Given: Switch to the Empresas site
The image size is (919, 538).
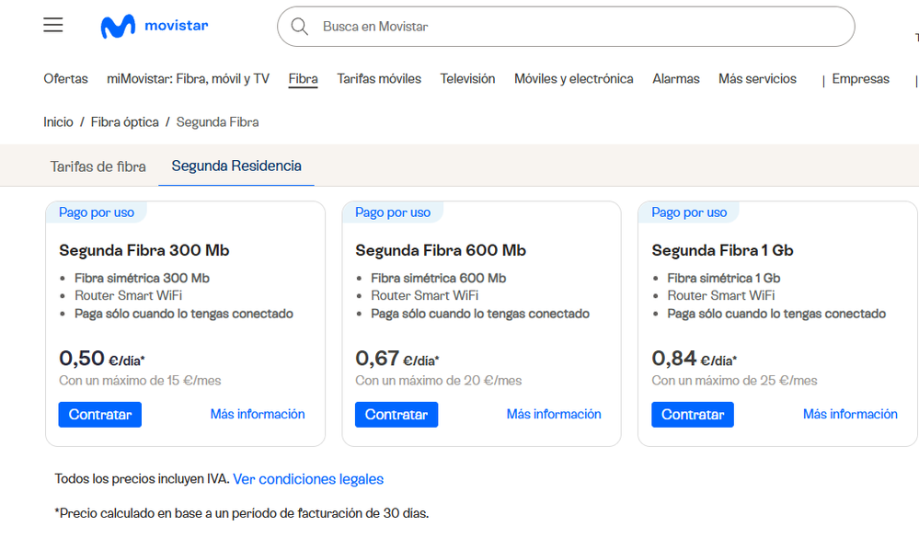Looking at the screenshot, I should click(x=860, y=79).
